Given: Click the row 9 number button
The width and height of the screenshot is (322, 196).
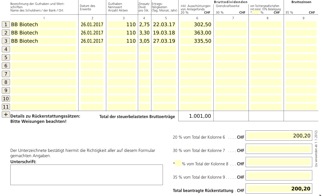Looking at the screenshot, I should click(6, 90).
